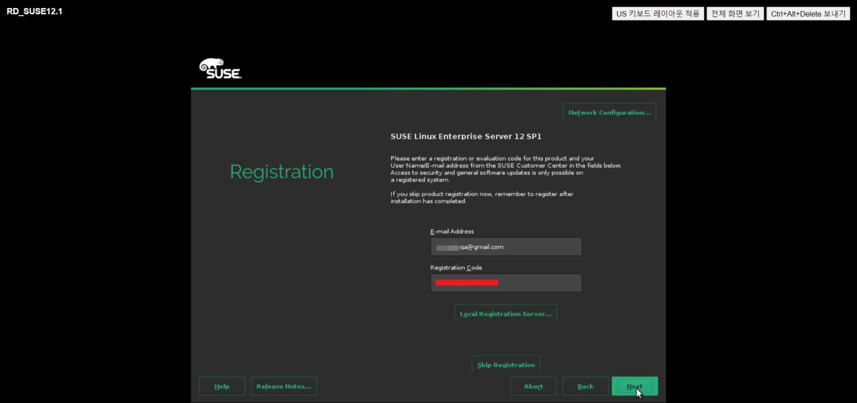Viewport: 857px width, 403px height.
Task: Click the RD_SUSE12.1 console title
Action: [34, 11]
